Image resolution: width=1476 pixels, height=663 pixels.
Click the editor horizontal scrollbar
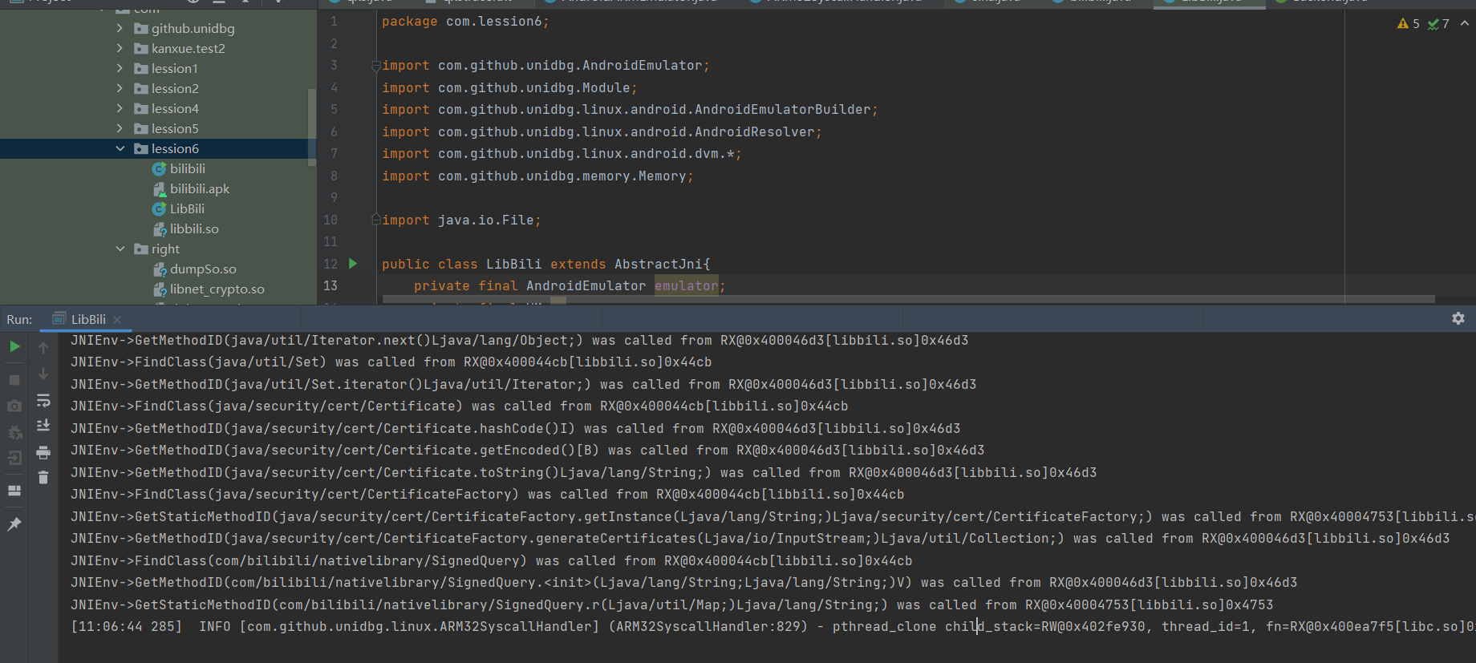coord(909,300)
